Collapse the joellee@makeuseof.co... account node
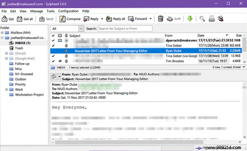247x151 pixels. [x=2, y=38]
